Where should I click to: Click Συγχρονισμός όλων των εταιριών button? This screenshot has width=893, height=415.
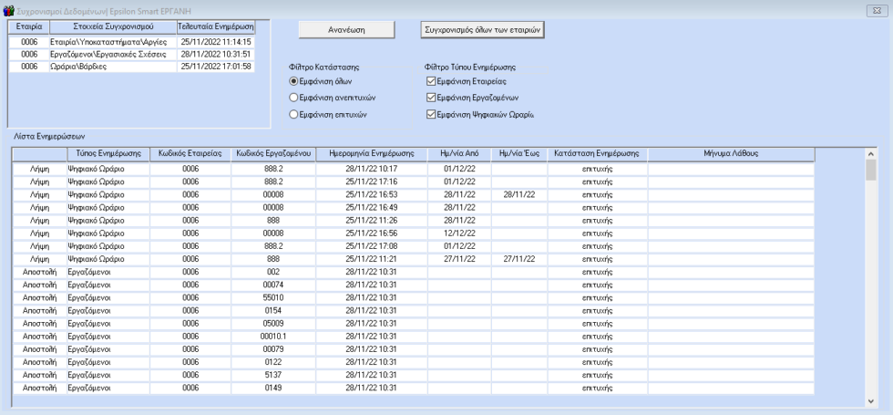[x=483, y=29]
